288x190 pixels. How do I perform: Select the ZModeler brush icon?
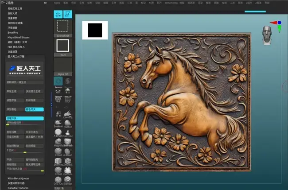[x=68, y=160]
